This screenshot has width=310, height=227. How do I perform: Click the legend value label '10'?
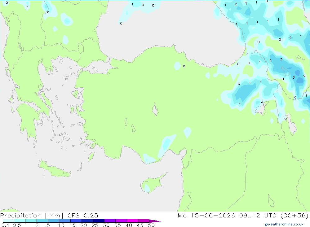click(x=61, y=225)
